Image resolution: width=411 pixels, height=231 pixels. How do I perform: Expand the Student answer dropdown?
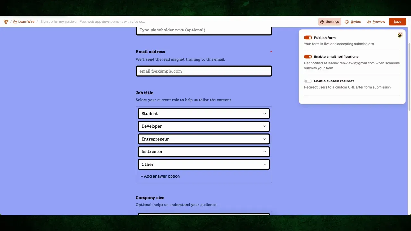(x=264, y=113)
